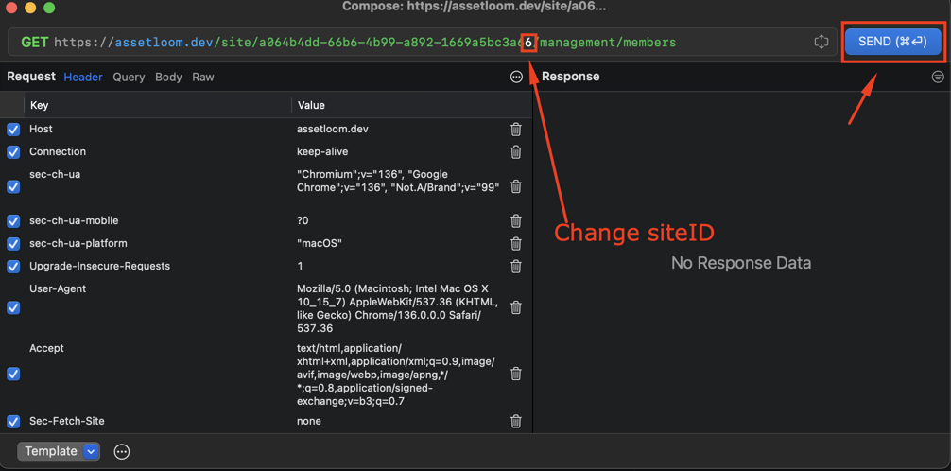Click the request URL field
This screenshot has width=951, height=471.
coord(421,43)
